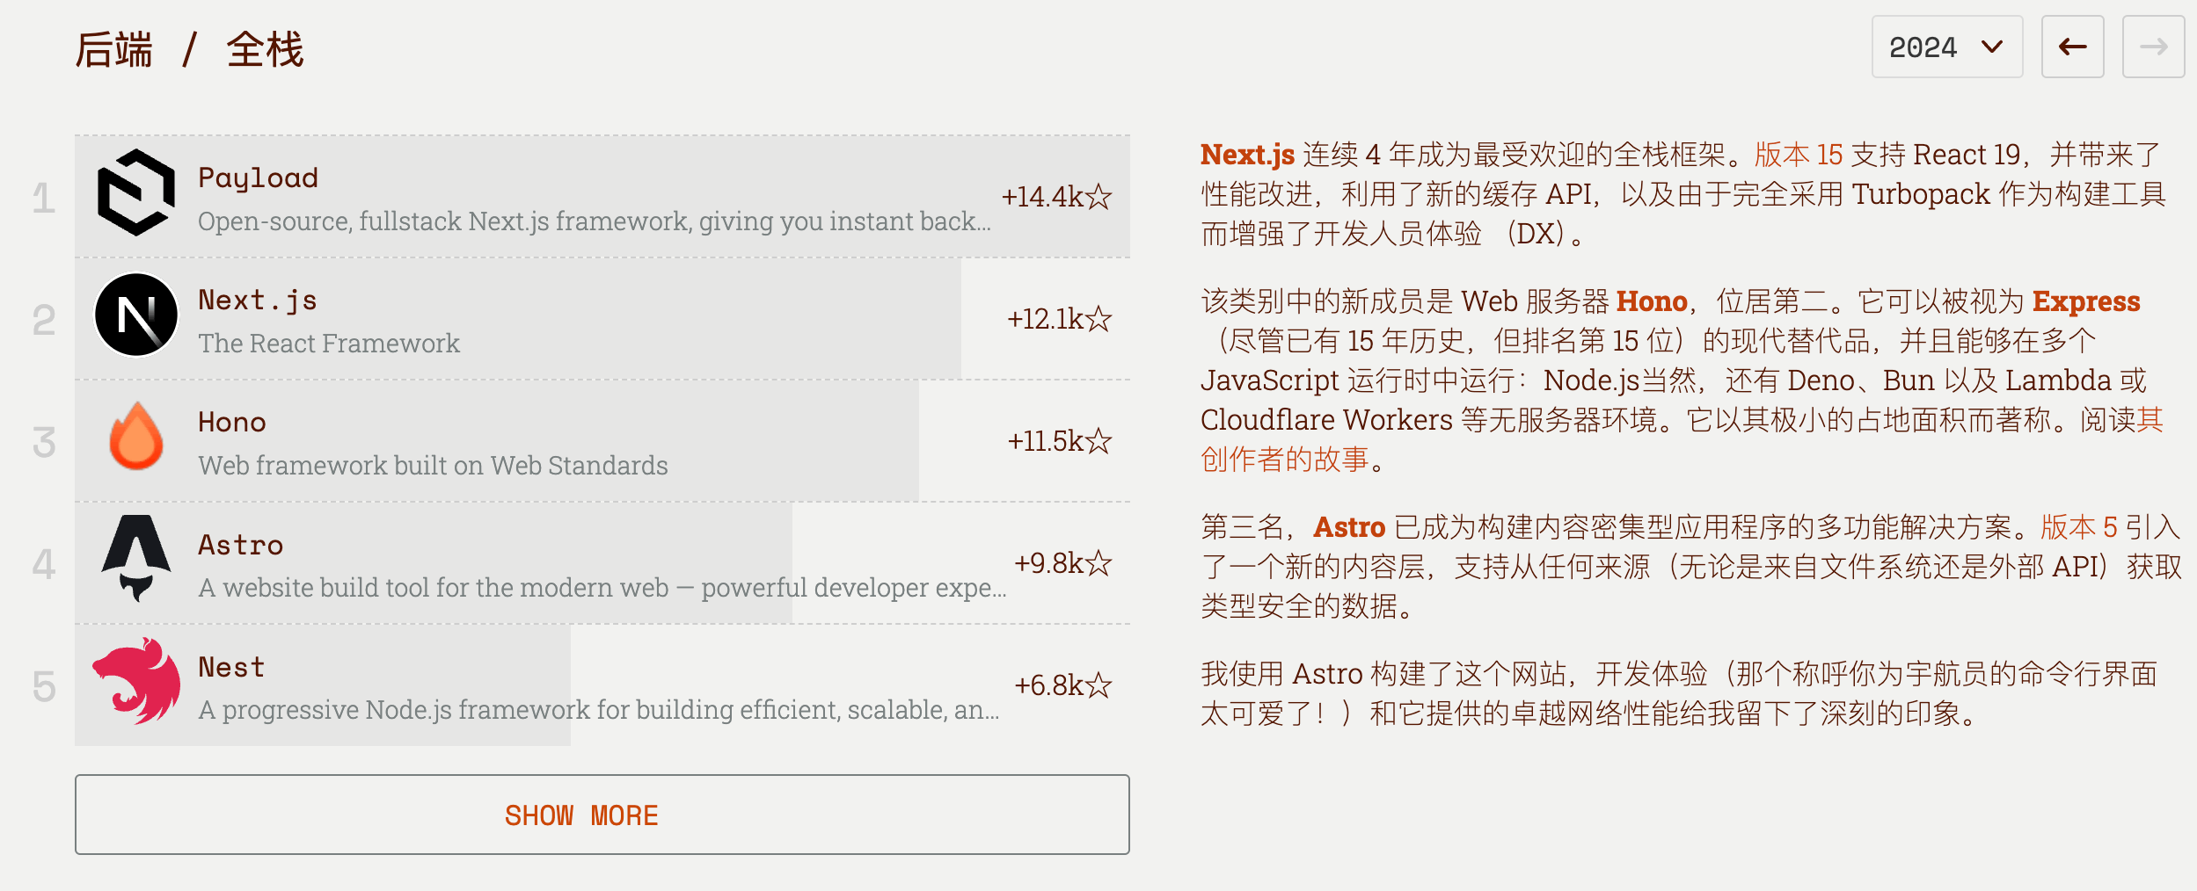
Task: Open the bold Hono link in text
Action: [1652, 301]
